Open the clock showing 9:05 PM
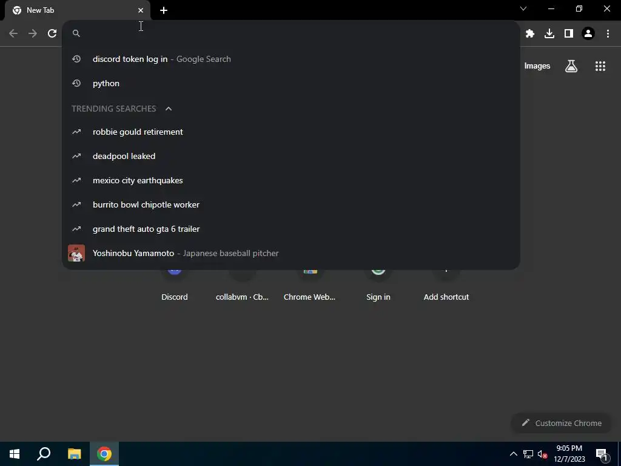Viewport: 621px width, 466px height. [569, 454]
